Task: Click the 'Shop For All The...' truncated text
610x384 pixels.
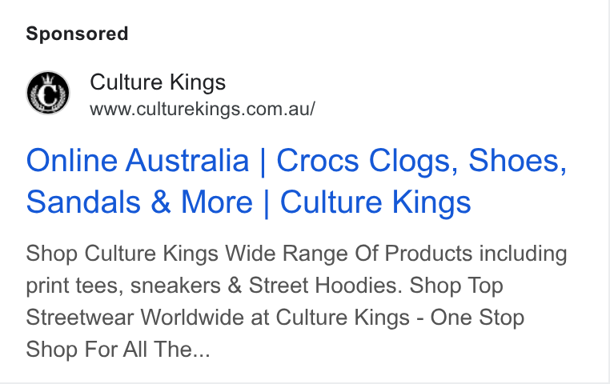Action: click(118, 350)
